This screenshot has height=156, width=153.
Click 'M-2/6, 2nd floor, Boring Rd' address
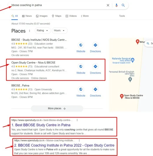39,93
